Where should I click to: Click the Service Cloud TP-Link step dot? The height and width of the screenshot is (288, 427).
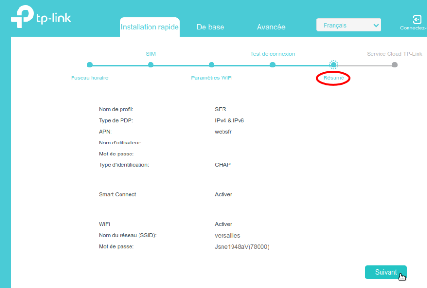(395, 65)
